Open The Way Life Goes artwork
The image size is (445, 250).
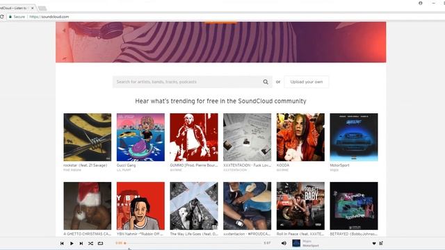click(194, 206)
